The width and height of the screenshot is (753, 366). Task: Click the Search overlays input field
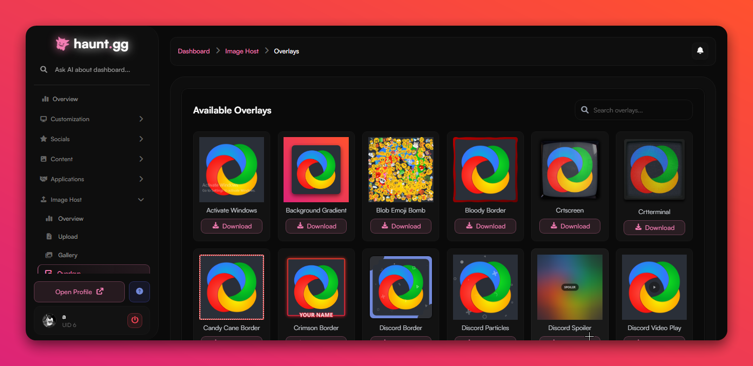coord(634,110)
